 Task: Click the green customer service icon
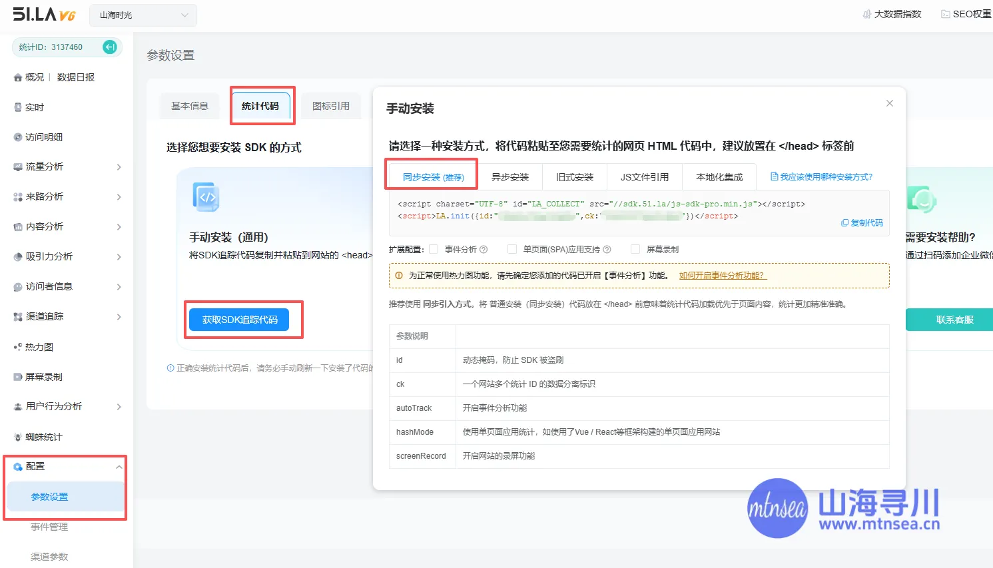(922, 198)
